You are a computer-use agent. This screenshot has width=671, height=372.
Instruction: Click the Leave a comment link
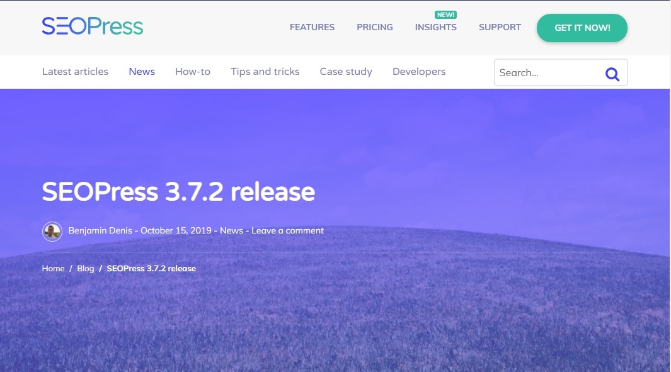[287, 230]
